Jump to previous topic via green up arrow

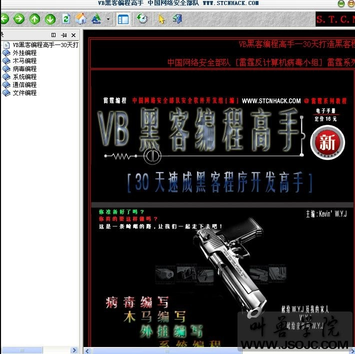click(x=34, y=19)
